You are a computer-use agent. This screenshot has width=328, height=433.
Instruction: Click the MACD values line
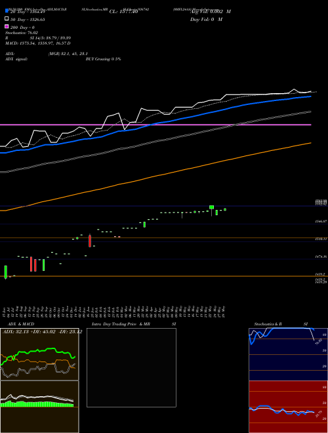click(38, 43)
